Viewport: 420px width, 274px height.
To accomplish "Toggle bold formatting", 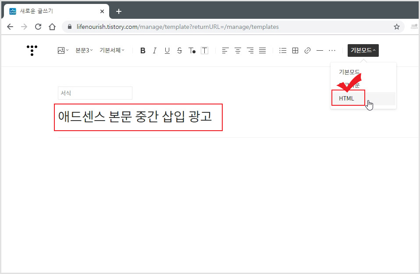I will click(x=143, y=51).
